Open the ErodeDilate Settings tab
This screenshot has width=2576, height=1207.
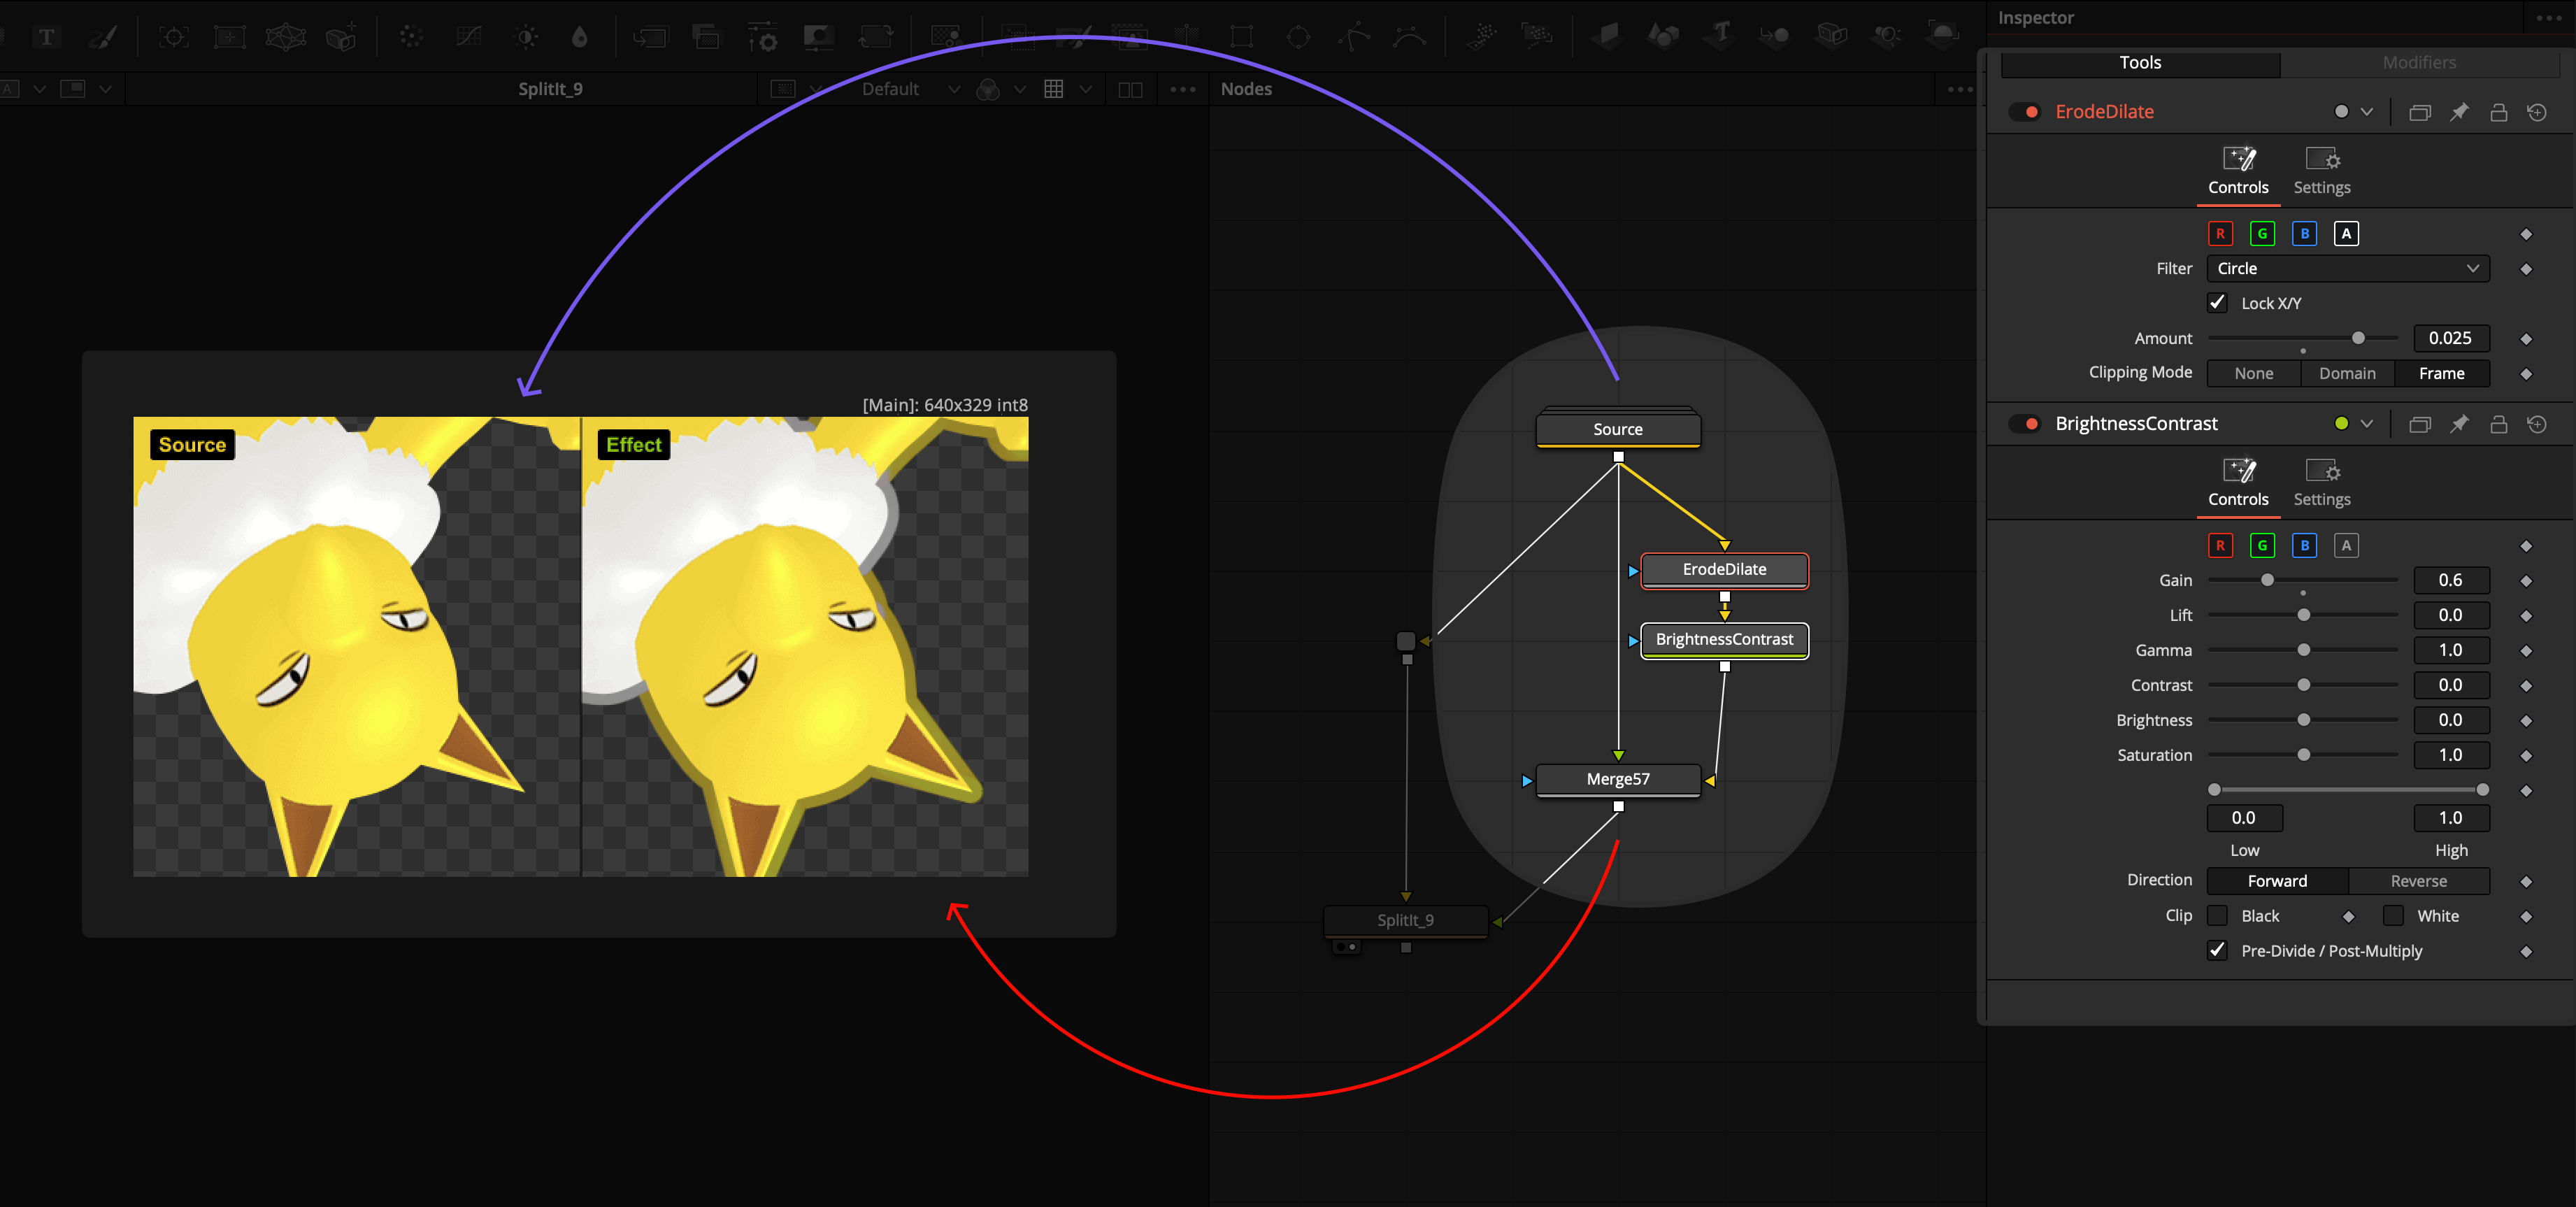[x=2321, y=171]
